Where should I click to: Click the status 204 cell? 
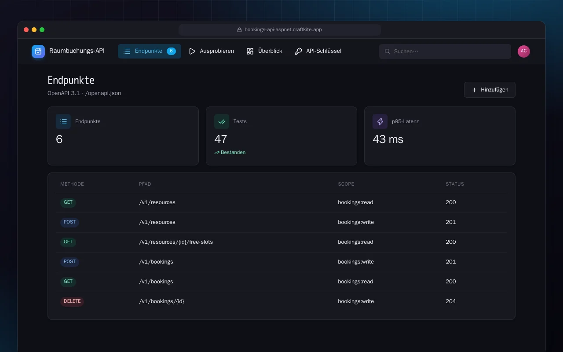coord(451,301)
